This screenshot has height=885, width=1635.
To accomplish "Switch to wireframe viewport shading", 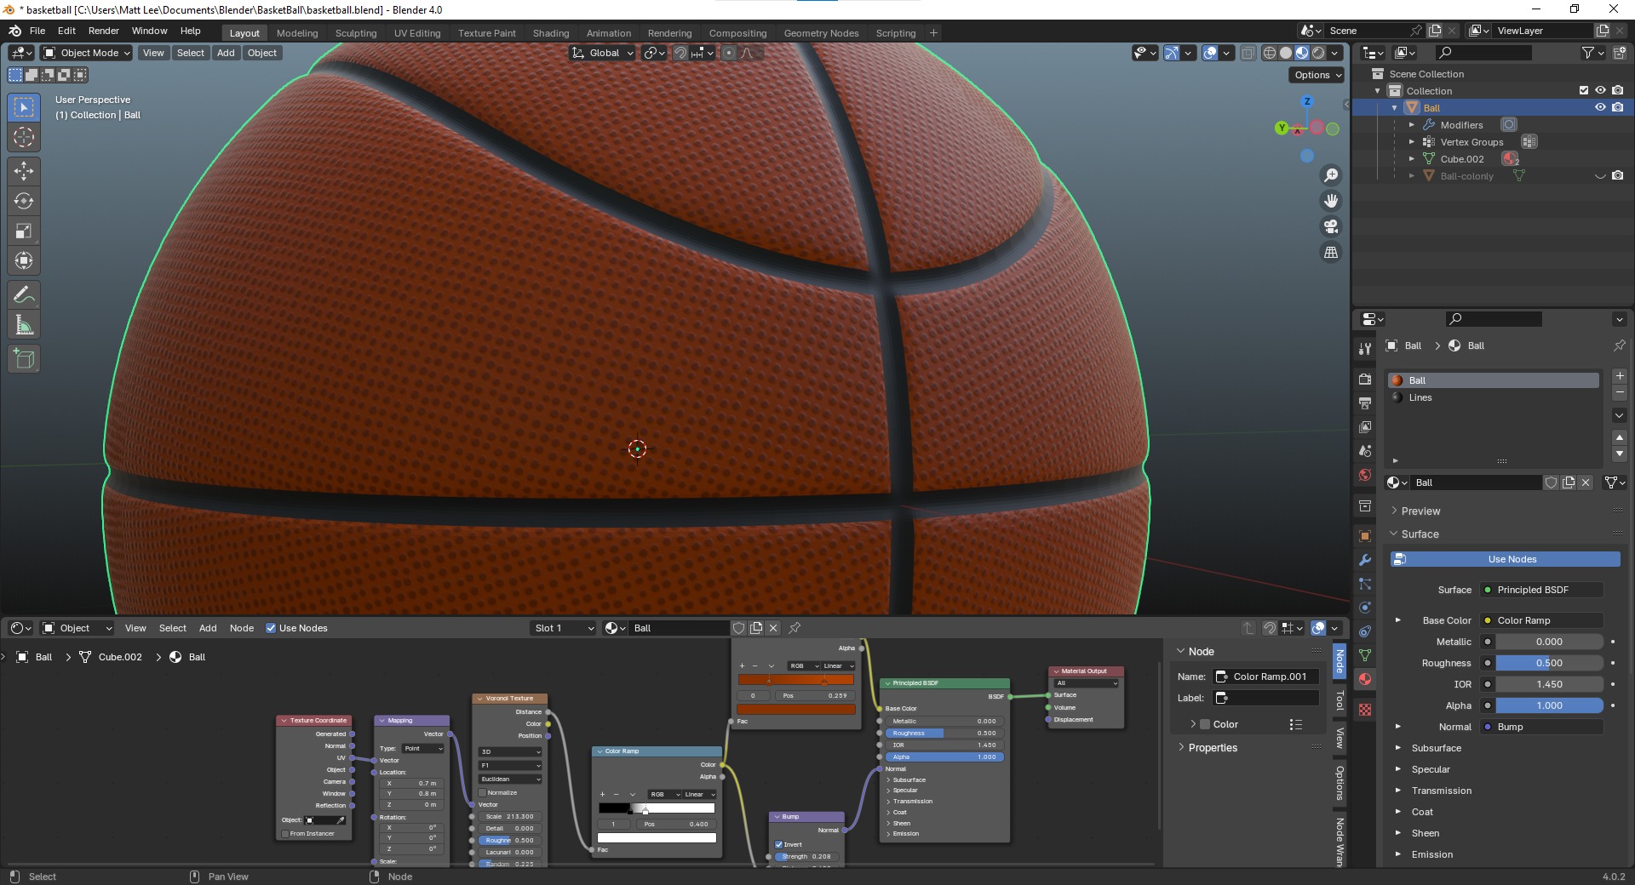I will [1270, 53].
